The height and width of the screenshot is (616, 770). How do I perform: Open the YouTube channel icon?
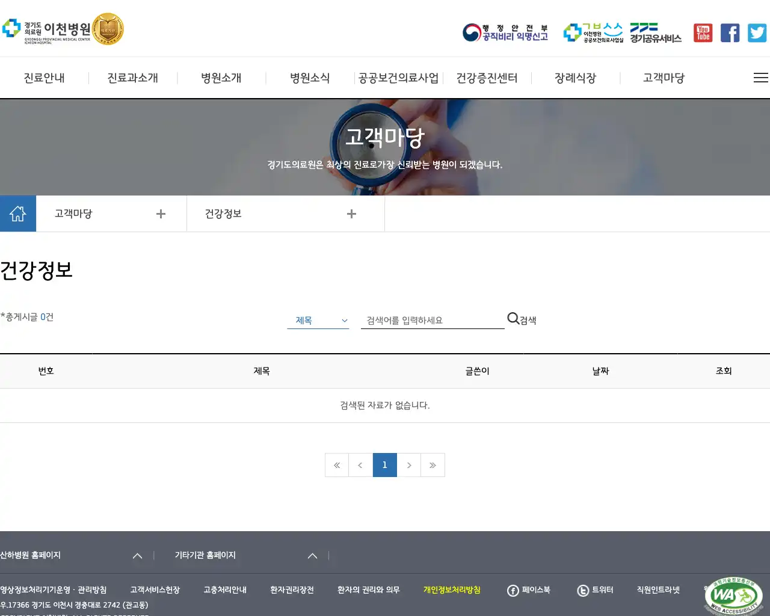tap(703, 32)
